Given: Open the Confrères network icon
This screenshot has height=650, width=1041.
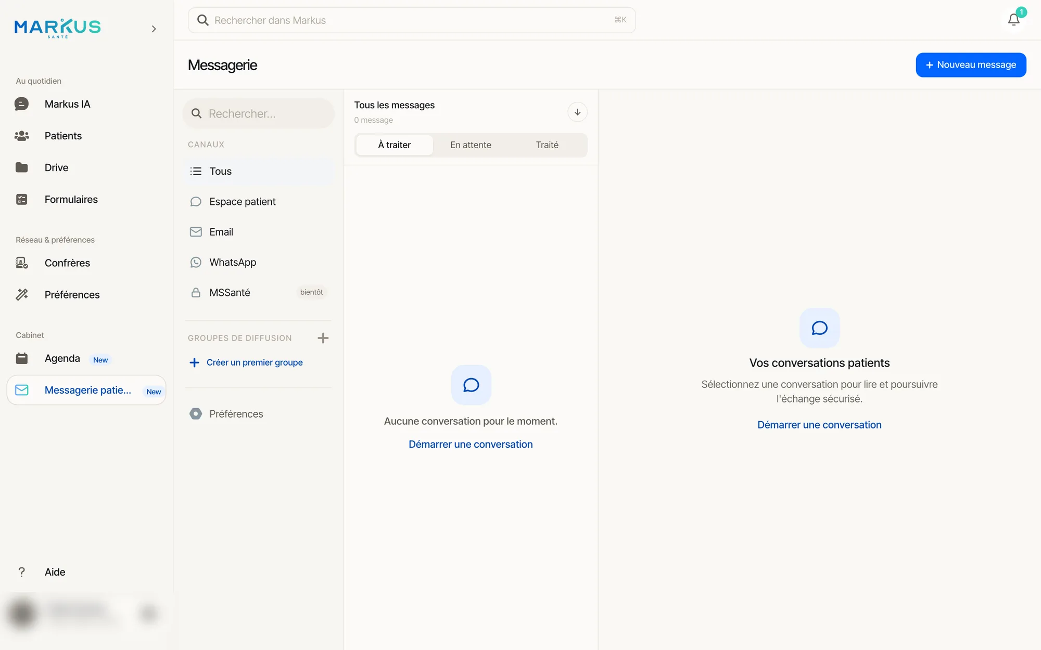Looking at the screenshot, I should tap(21, 263).
